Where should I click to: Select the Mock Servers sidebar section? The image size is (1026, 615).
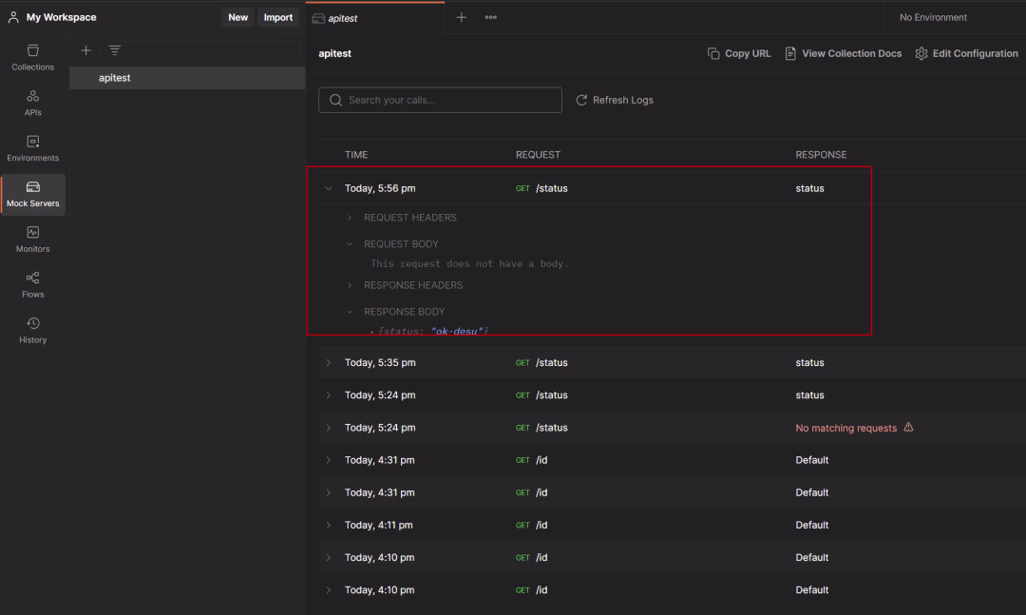tap(32, 195)
